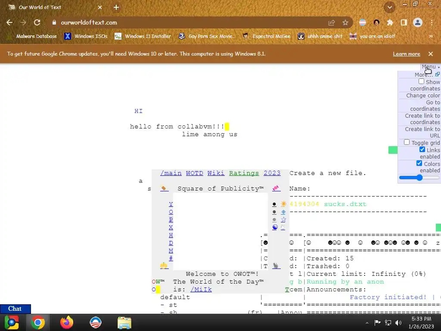Viewport: 441px width, 331px height.
Task: Close the Our World of Text tab
Action: 100,7
